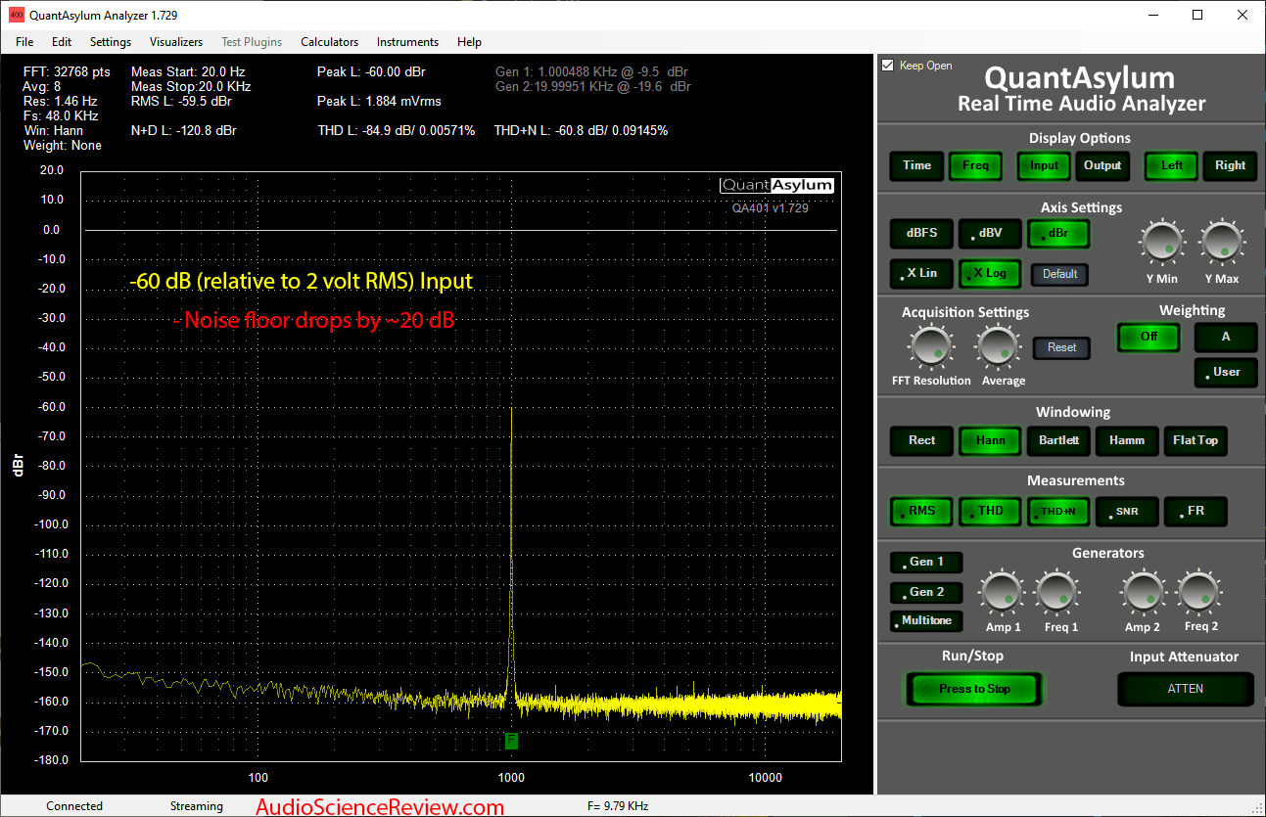
Task: Click the F= 9.79 KHz status readout
Action: click(618, 806)
